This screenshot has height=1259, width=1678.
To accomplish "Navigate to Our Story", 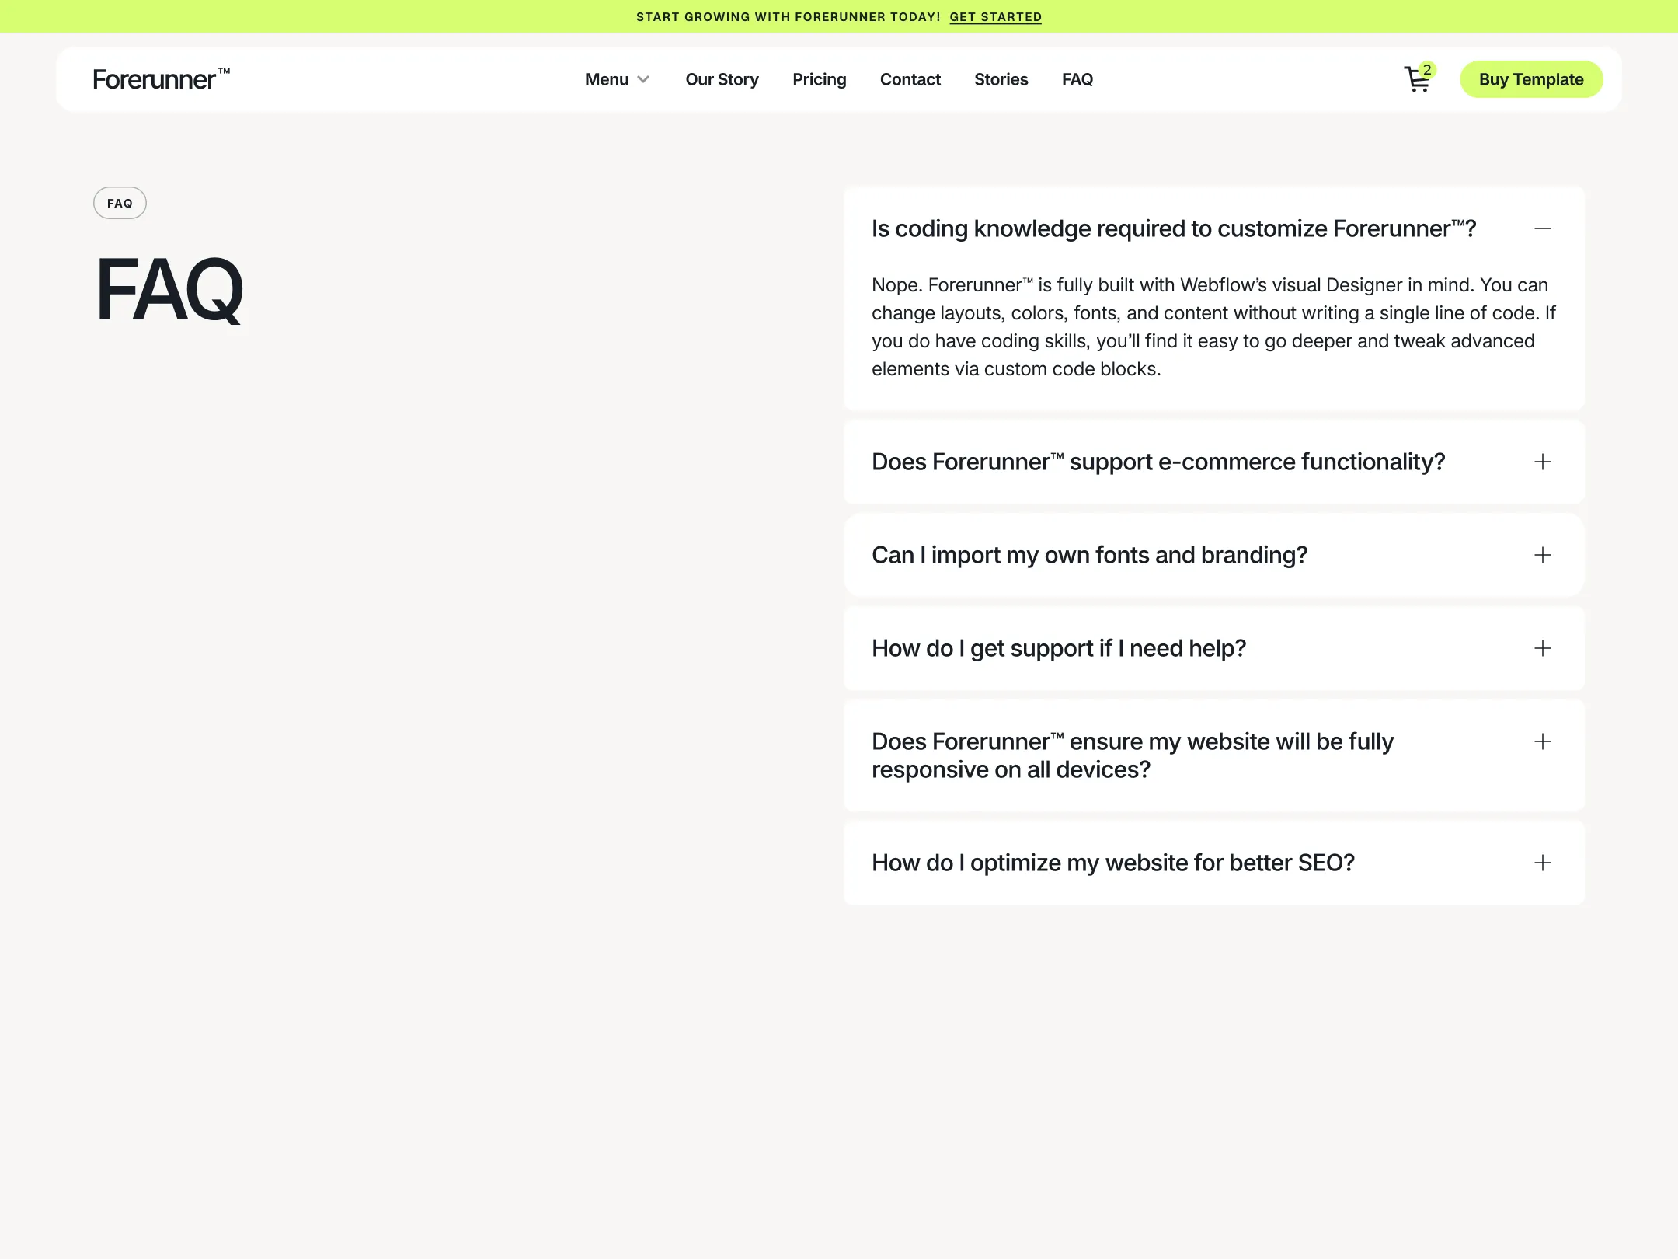I will pyautogui.click(x=722, y=79).
